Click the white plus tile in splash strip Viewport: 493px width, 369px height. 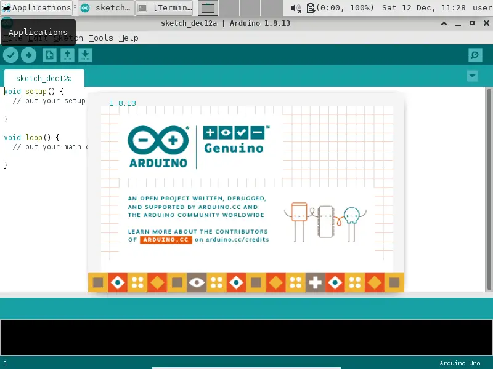[315, 283]
